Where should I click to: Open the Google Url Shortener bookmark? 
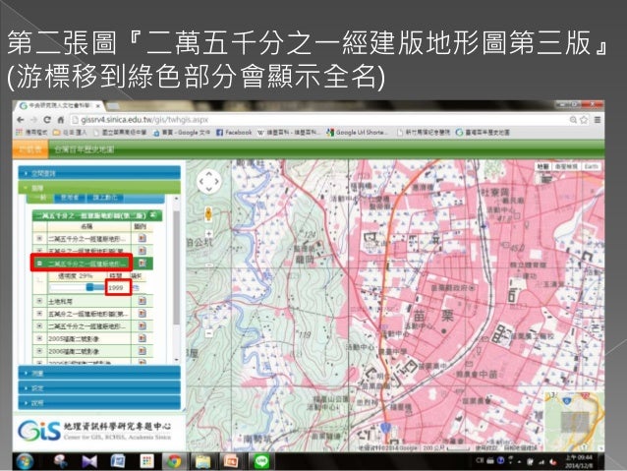(x=357, y=132)
